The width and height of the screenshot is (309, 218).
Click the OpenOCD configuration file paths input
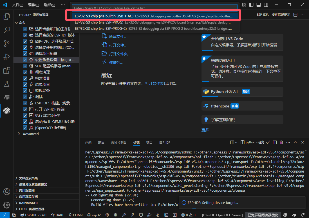pos(155,8)
